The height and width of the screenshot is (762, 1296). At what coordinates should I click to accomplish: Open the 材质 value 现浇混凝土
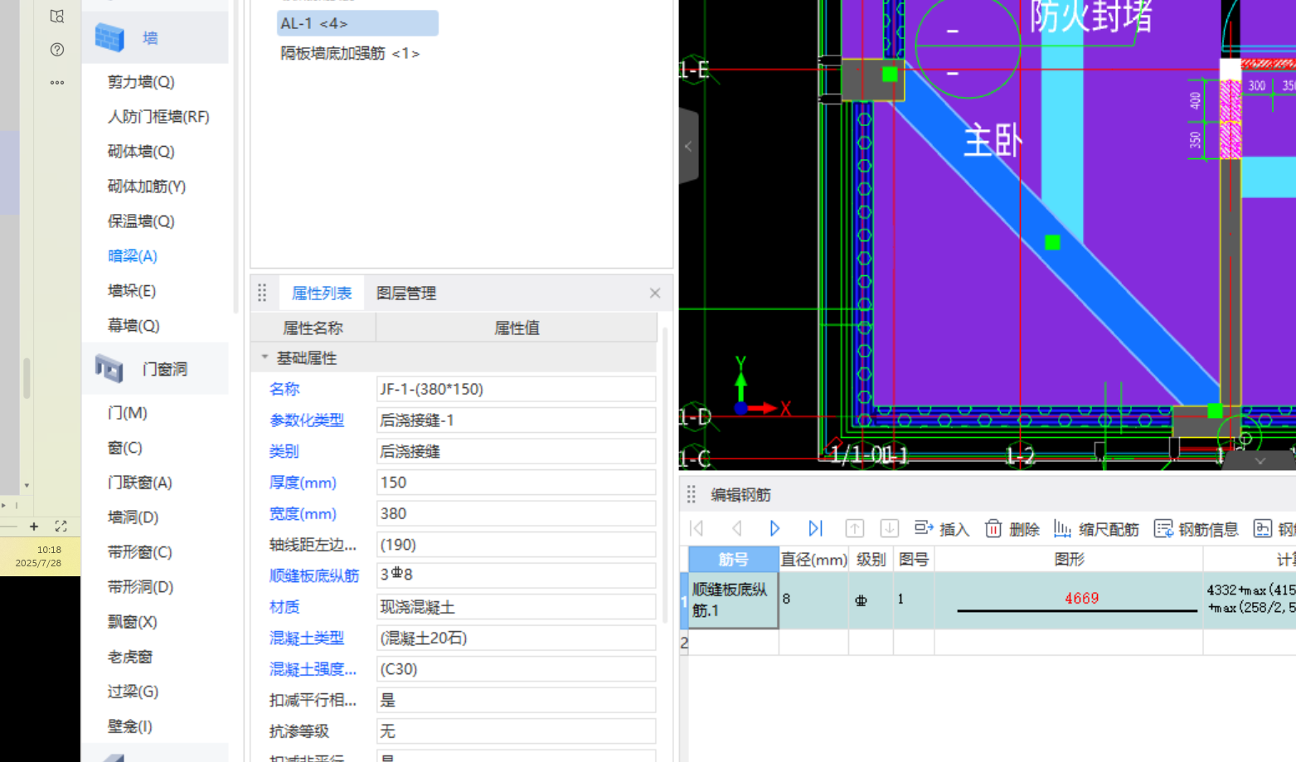pyautogui.click(x=516, y=607)
